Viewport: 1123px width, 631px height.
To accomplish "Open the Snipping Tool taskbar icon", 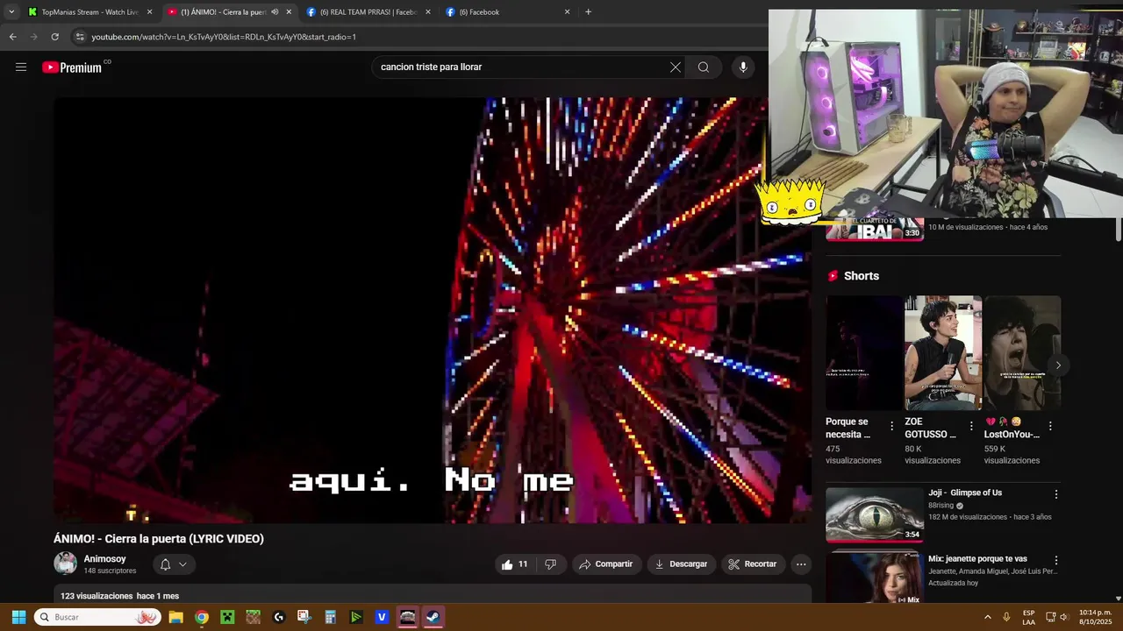I will 304,617.
